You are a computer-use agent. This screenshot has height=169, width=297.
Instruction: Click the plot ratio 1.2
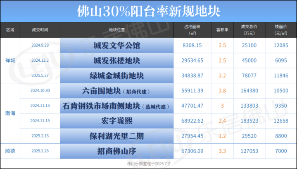click(x=222, y=136)
